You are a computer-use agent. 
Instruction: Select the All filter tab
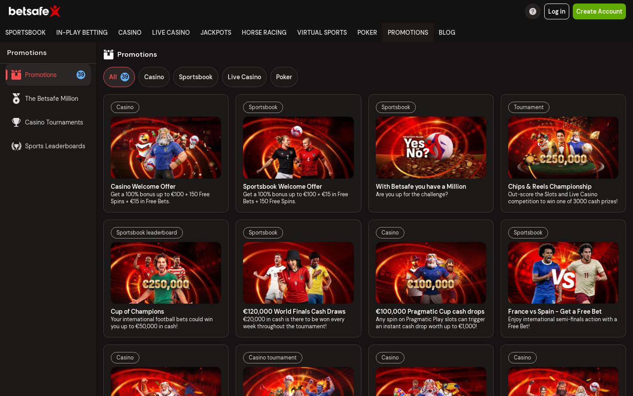pyautogui.click(x=119, y=77)
